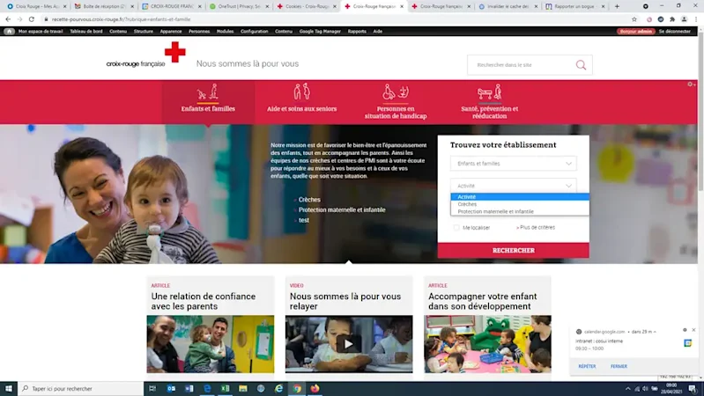This screenshot has height=396, width=704.
Task: Click the Bonjour admin button
Action: click(636, 32)
